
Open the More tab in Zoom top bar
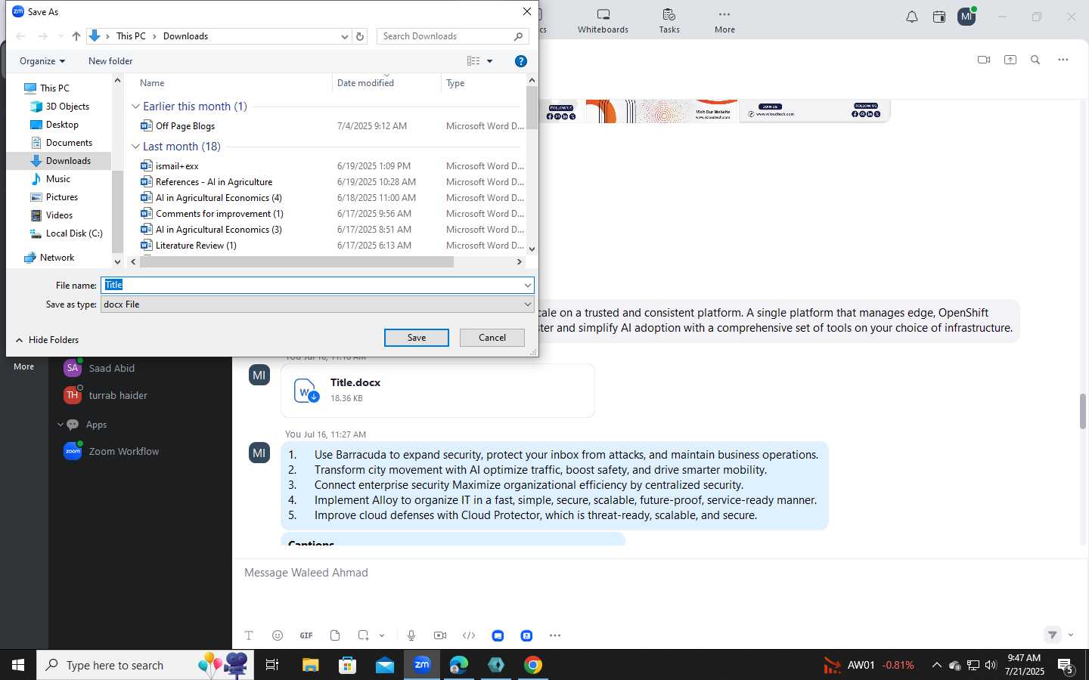point(724,21)
